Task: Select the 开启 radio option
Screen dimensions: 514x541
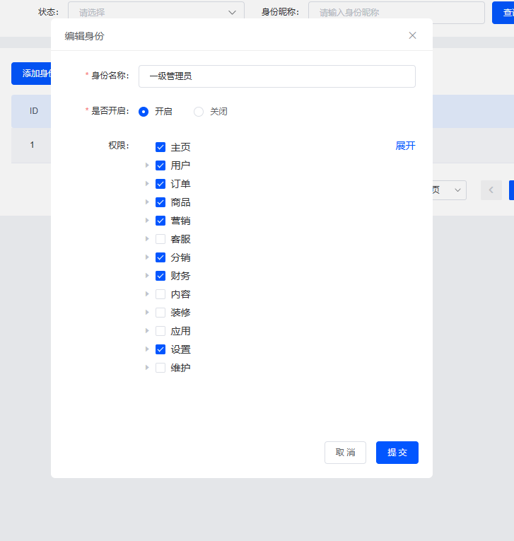Action: (144, 111)
